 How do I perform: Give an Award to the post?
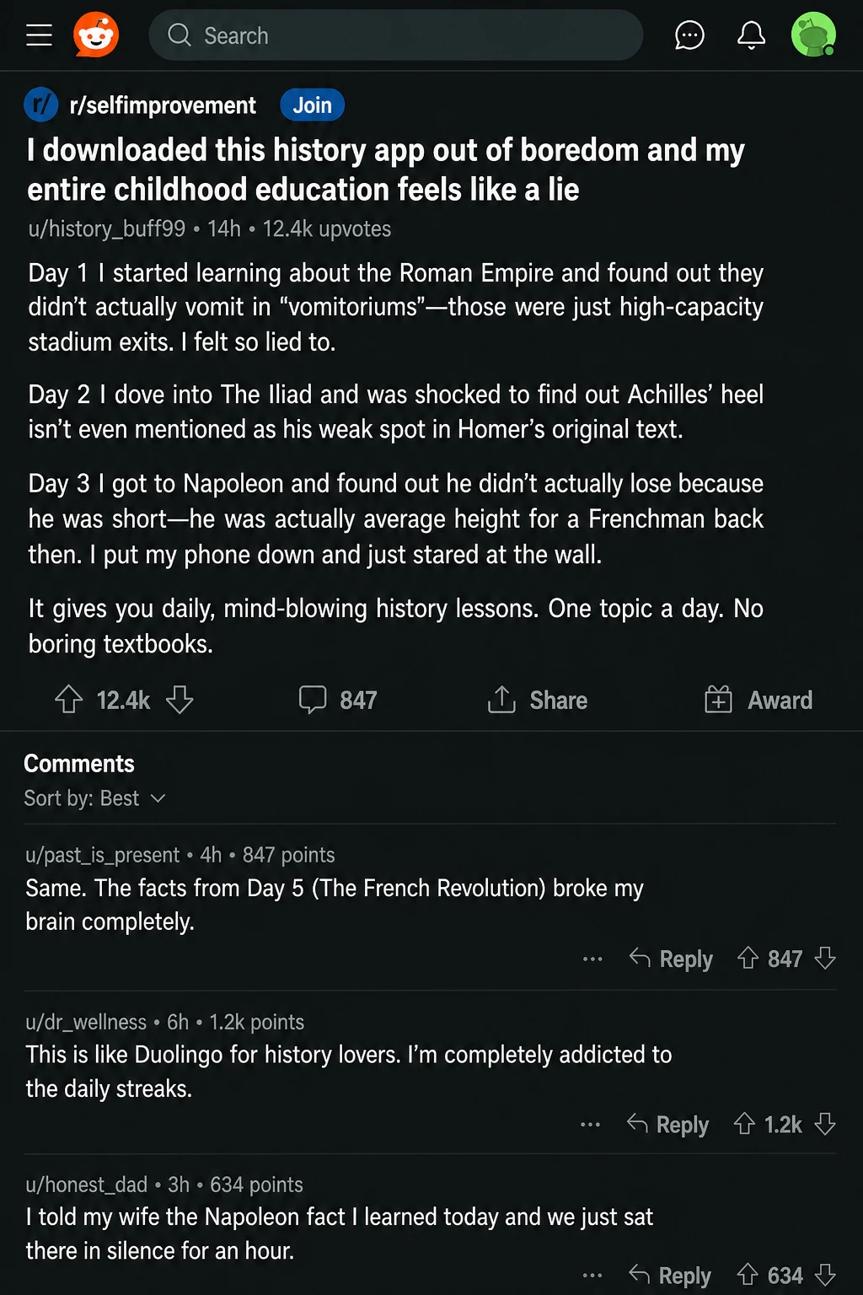(758, 700)
